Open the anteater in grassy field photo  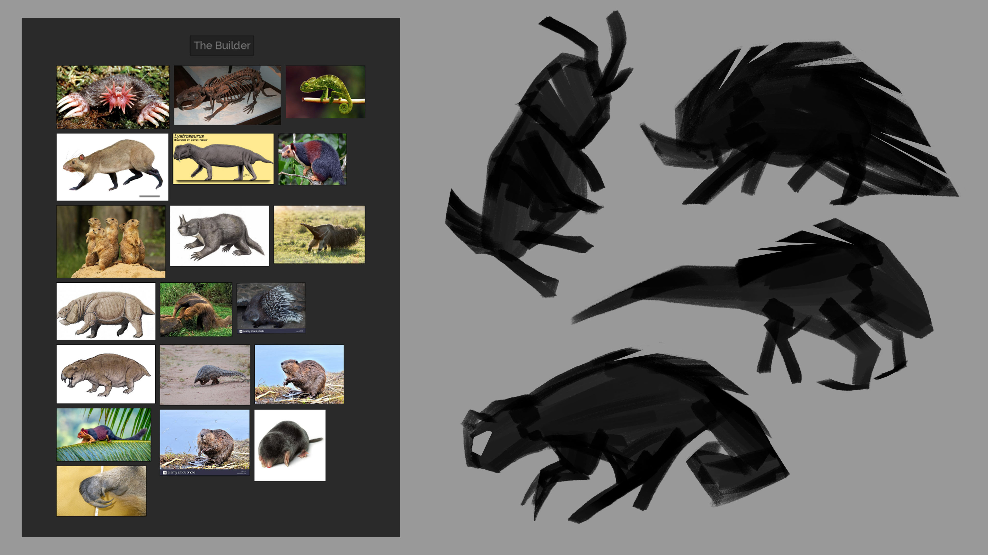click(x=319, y=234)
